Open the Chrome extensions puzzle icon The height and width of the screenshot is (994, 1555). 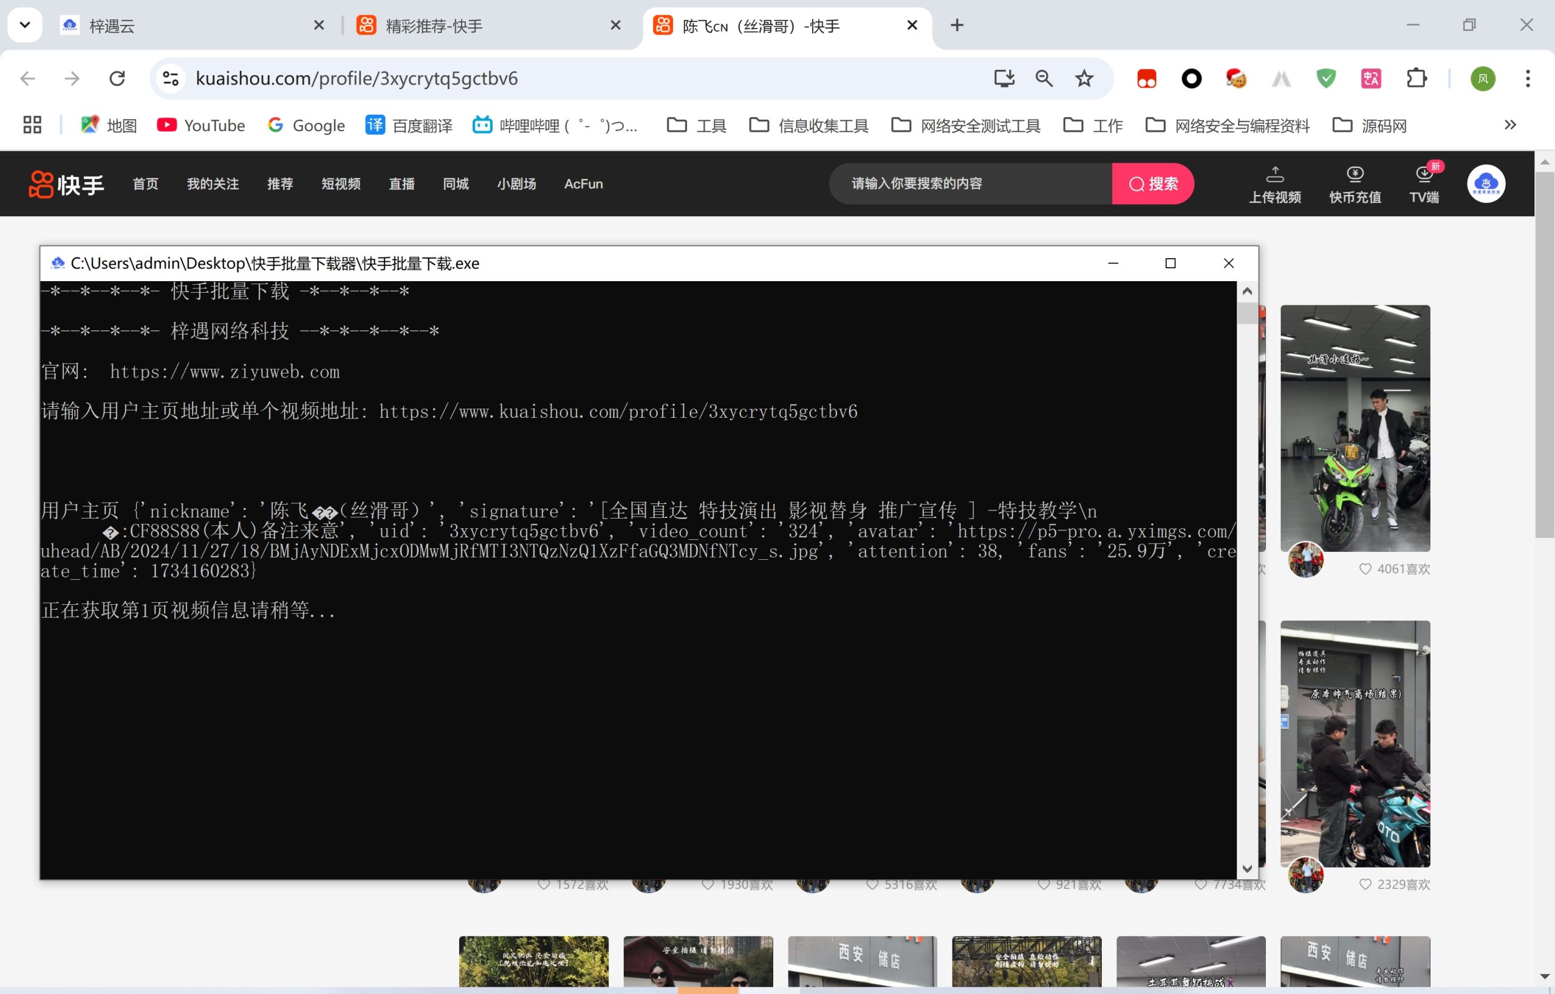pos(1416,79)
